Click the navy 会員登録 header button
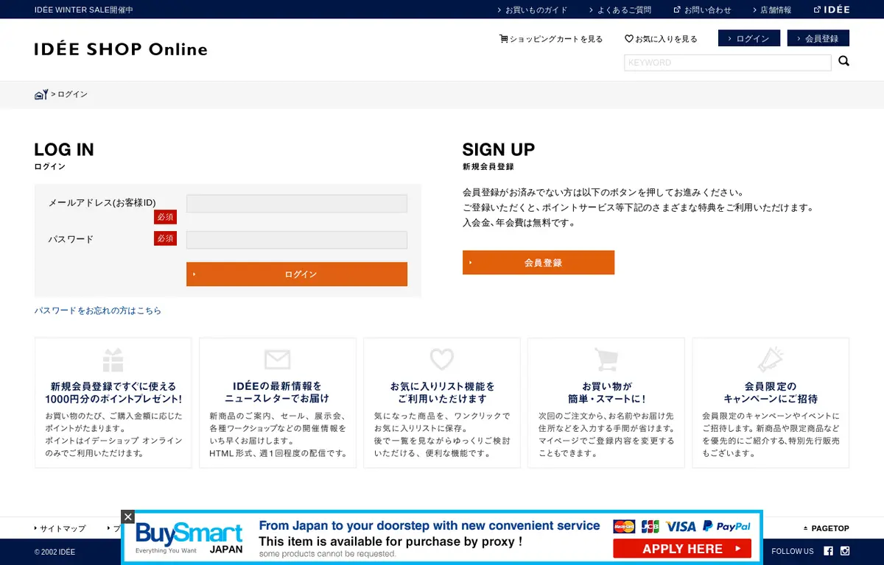The height and width of the screenshot is (565, 884). coord(818,38)
